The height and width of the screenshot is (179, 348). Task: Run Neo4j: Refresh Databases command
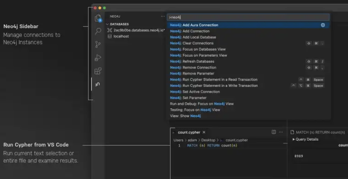[248, 61]
